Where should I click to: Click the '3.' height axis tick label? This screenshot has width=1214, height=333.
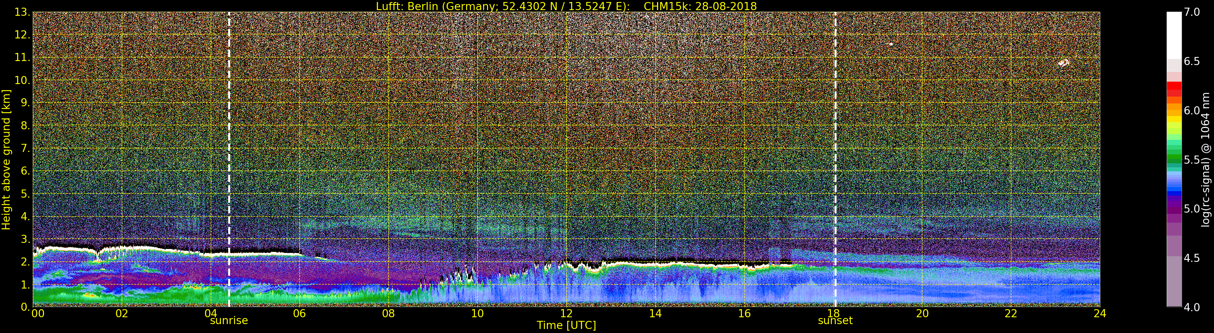25,239
